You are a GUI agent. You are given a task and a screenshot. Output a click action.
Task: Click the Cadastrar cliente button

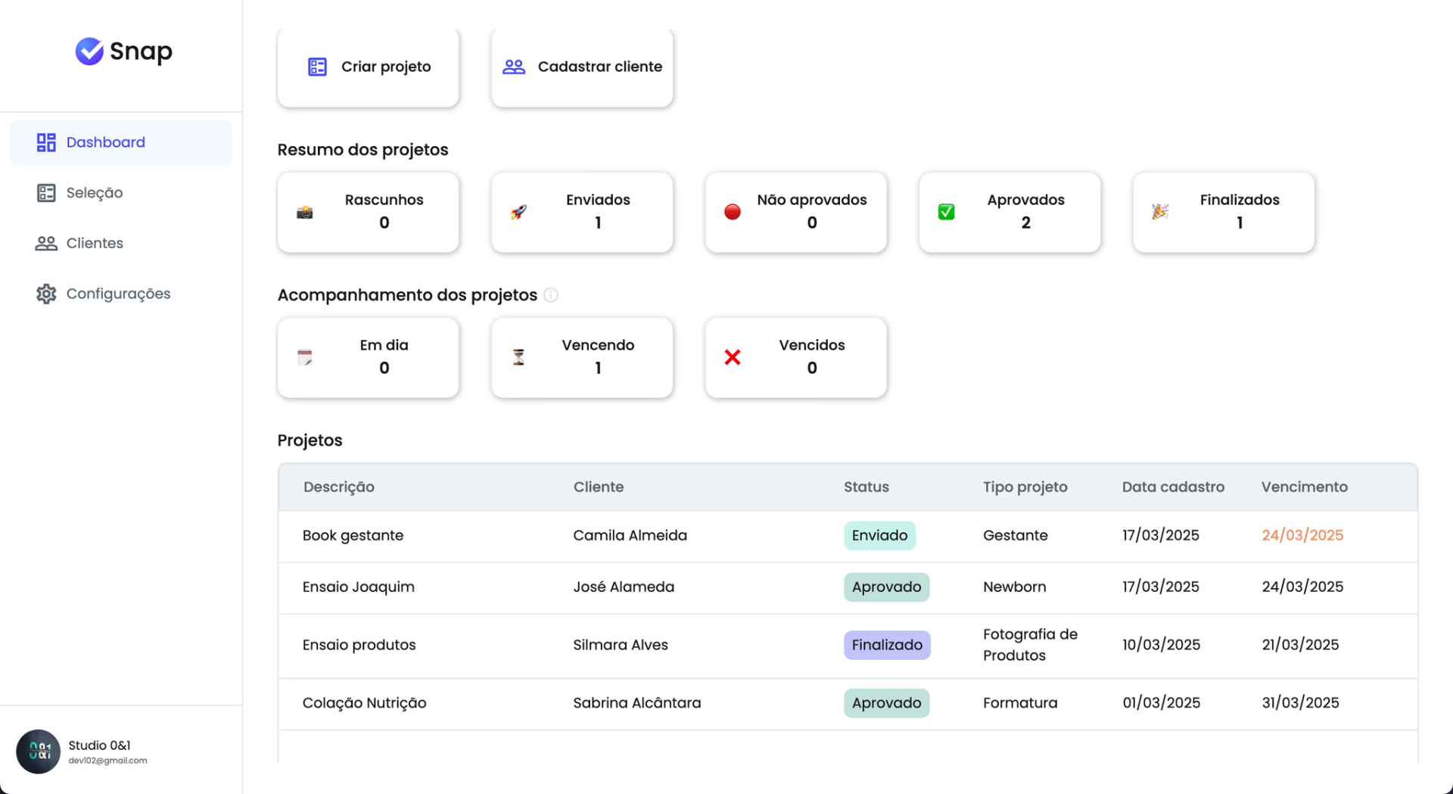click(582, 67)
